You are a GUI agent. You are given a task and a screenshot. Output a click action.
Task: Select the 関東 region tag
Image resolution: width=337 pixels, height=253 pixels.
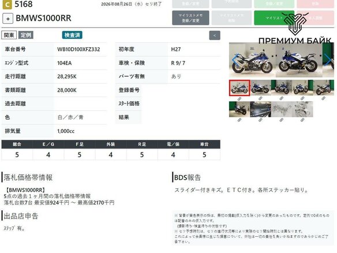[x=9, y=35]
